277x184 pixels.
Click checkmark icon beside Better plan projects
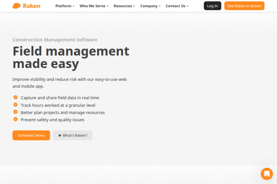click(16, 112)
